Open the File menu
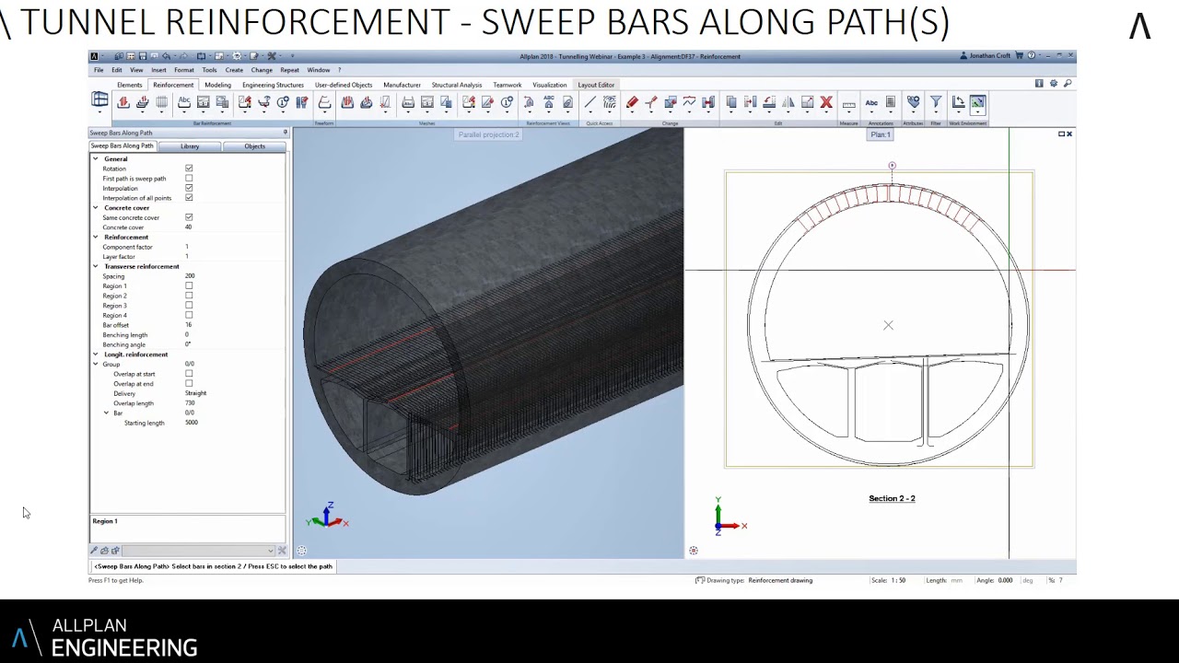Screen dimensions: 1179x663 point(99,70)
